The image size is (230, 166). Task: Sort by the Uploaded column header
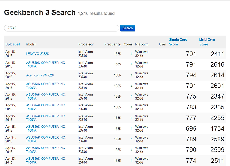[x=13, y=44]
